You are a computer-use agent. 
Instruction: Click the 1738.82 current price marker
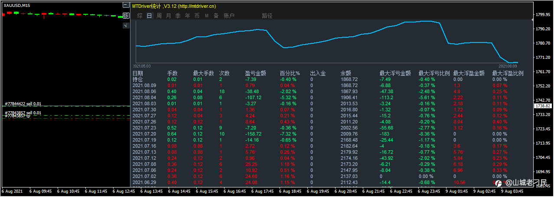[543, 106]
